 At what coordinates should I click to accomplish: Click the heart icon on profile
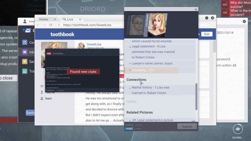tap(42, 86)
